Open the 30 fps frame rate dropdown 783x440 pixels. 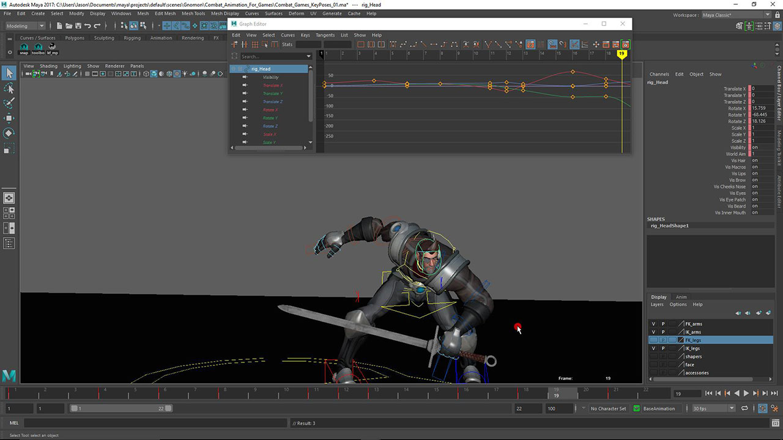713,408
